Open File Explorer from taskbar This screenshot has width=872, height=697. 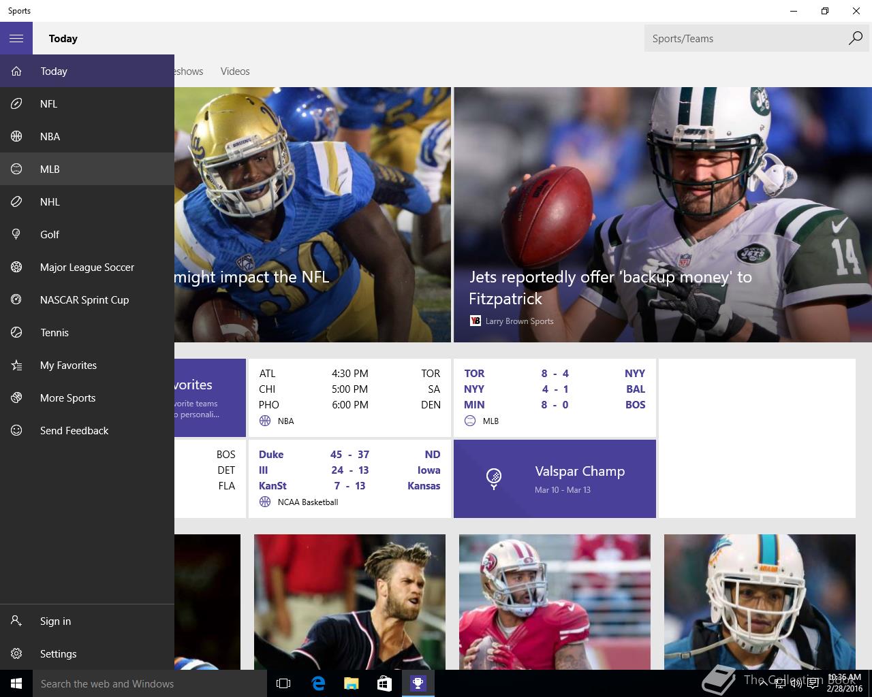351,683
